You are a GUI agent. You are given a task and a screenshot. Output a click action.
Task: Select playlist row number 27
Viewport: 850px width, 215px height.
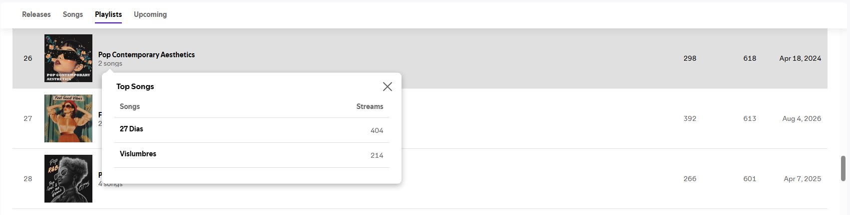point(420,118)
